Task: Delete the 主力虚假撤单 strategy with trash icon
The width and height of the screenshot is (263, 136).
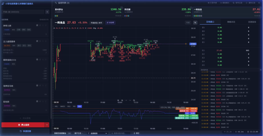Action: pyautogui.click(x=46, y=41)
